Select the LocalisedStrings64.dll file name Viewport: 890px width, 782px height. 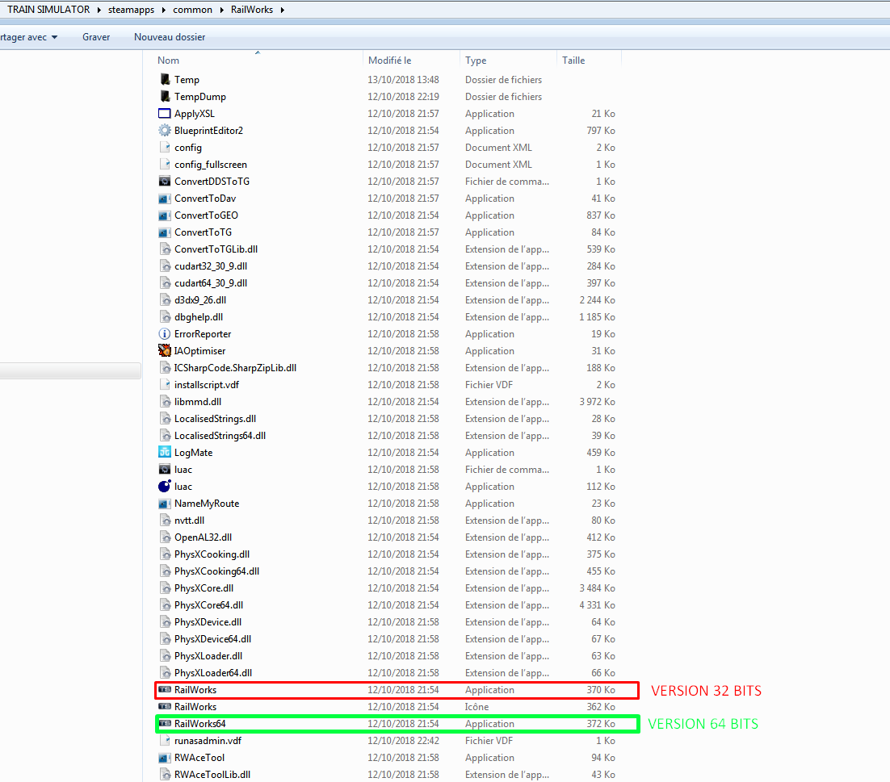[220, 436]
